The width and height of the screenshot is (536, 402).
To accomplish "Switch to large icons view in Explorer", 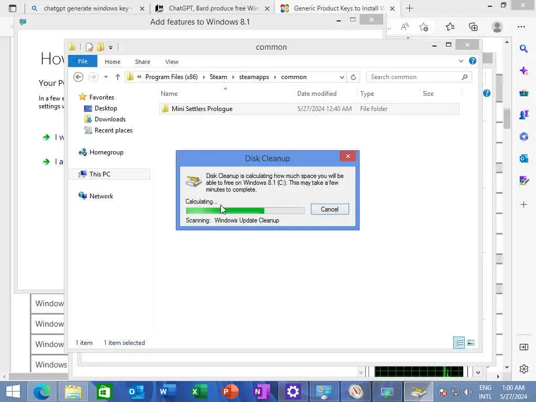I will coord(471,342).
